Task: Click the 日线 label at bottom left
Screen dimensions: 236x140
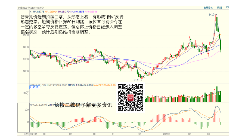Action: [26, 134]
